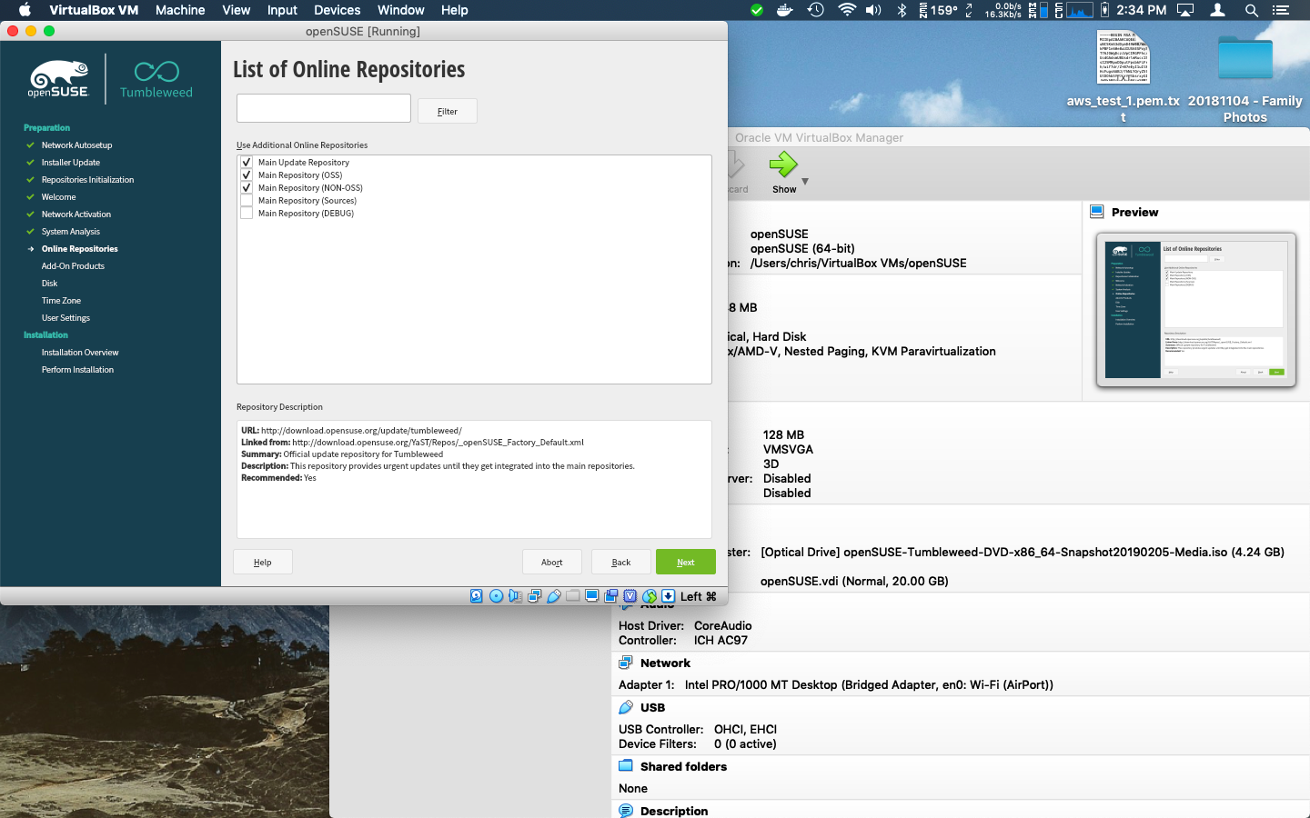Enable Main Repository (Sources) checkbox
The image size is (1310, 818).
[247, 201]
